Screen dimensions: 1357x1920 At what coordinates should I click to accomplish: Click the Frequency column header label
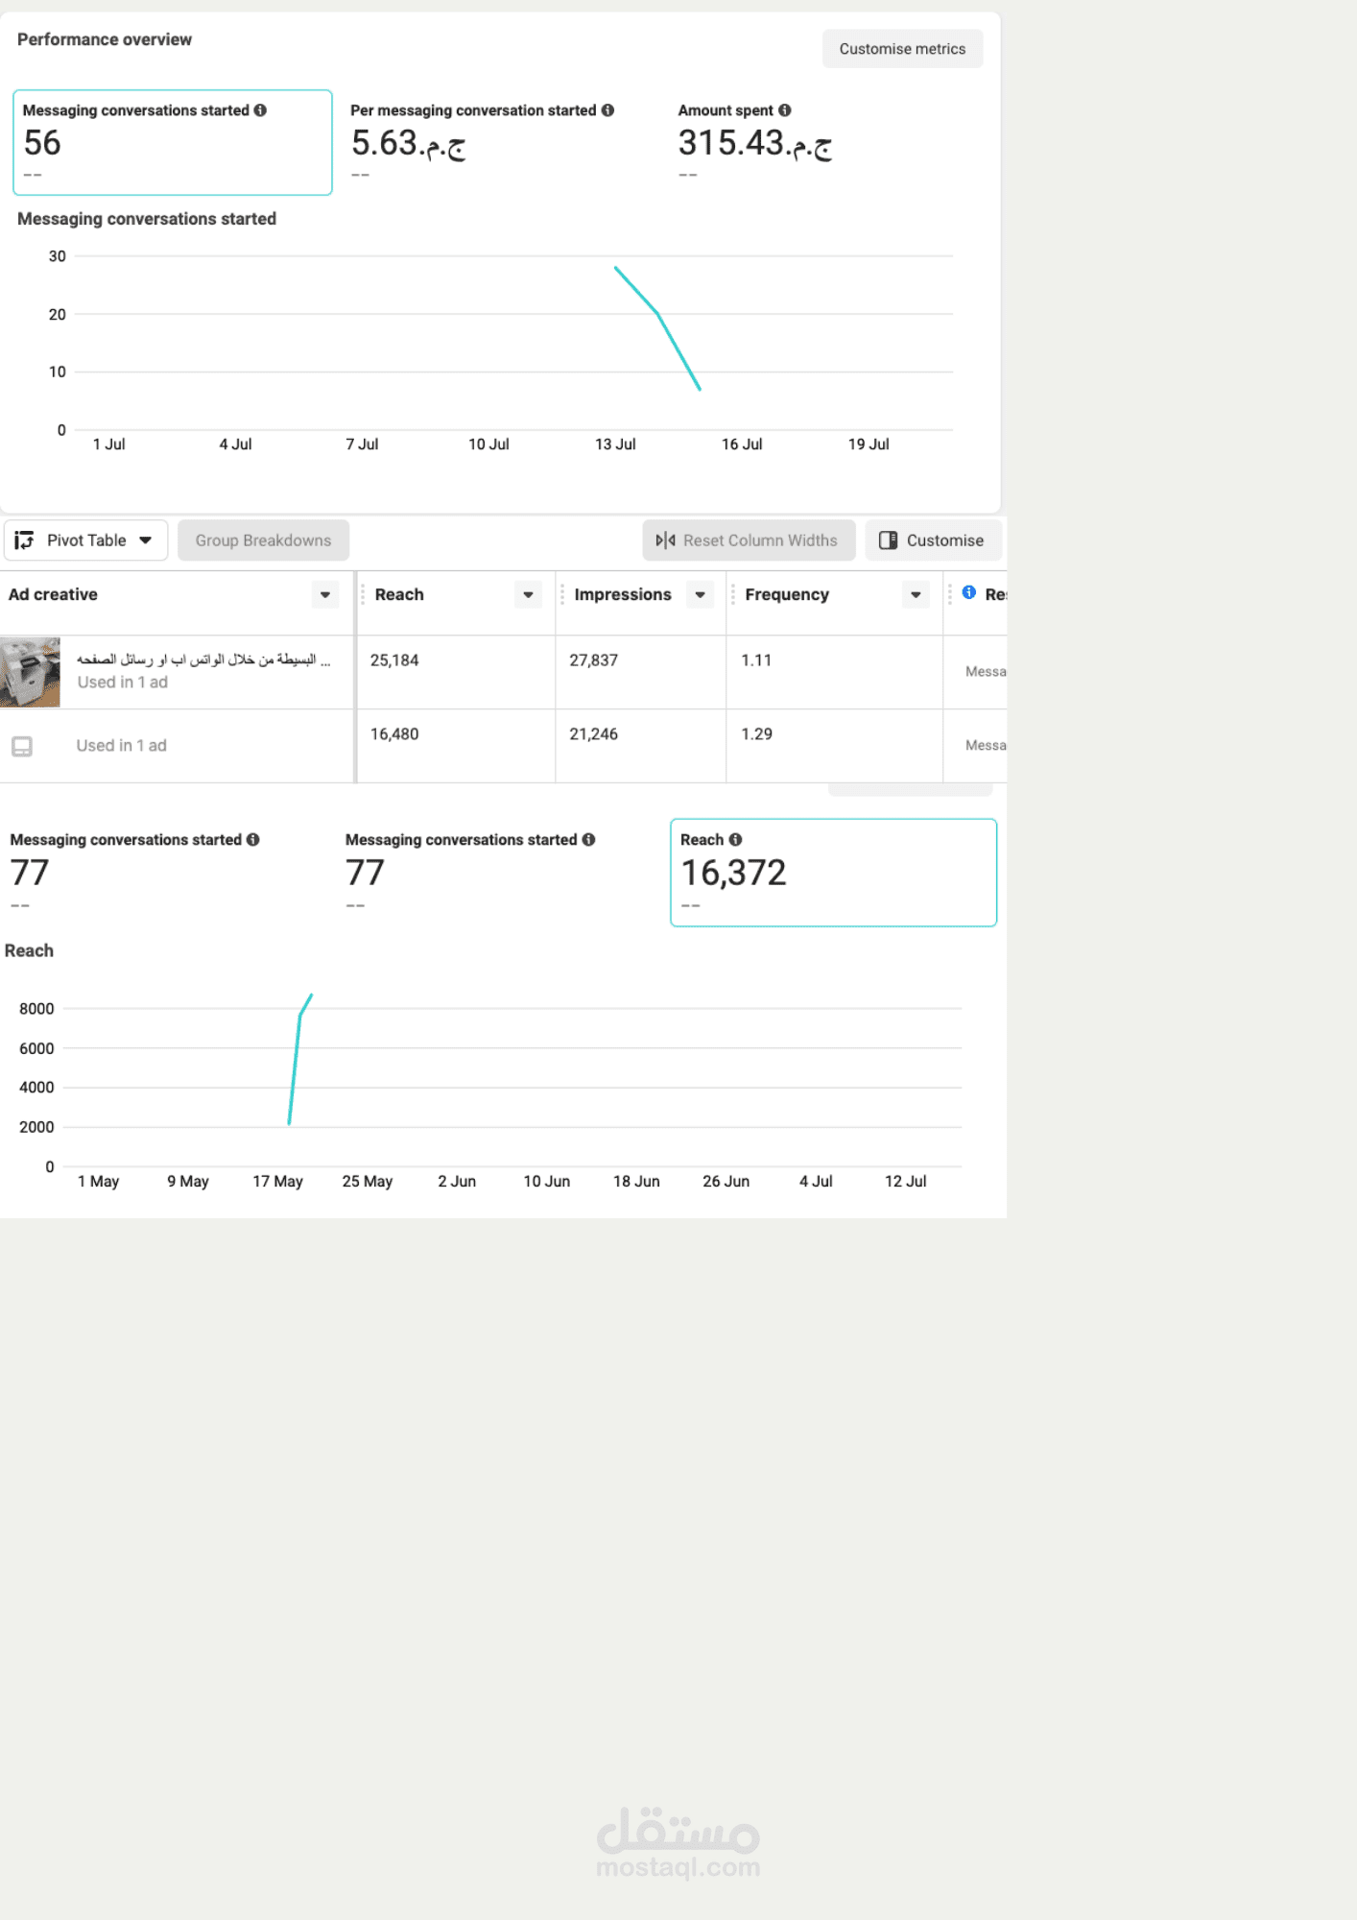[787, 595]
